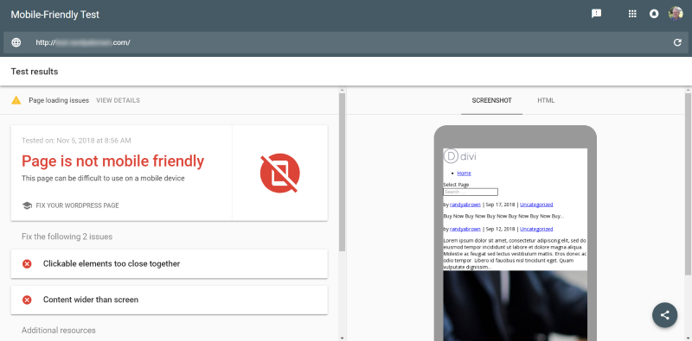Click the yellow warning triangle icon
692x341 pixels.
[16, 100]
